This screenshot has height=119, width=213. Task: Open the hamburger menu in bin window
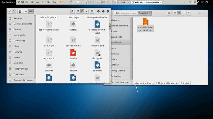point(92,11)
